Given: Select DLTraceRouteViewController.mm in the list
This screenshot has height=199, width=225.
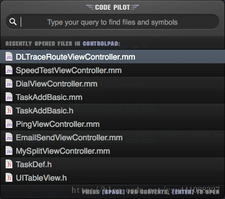Looking at the screenshot, I should (x=112, y=56).
